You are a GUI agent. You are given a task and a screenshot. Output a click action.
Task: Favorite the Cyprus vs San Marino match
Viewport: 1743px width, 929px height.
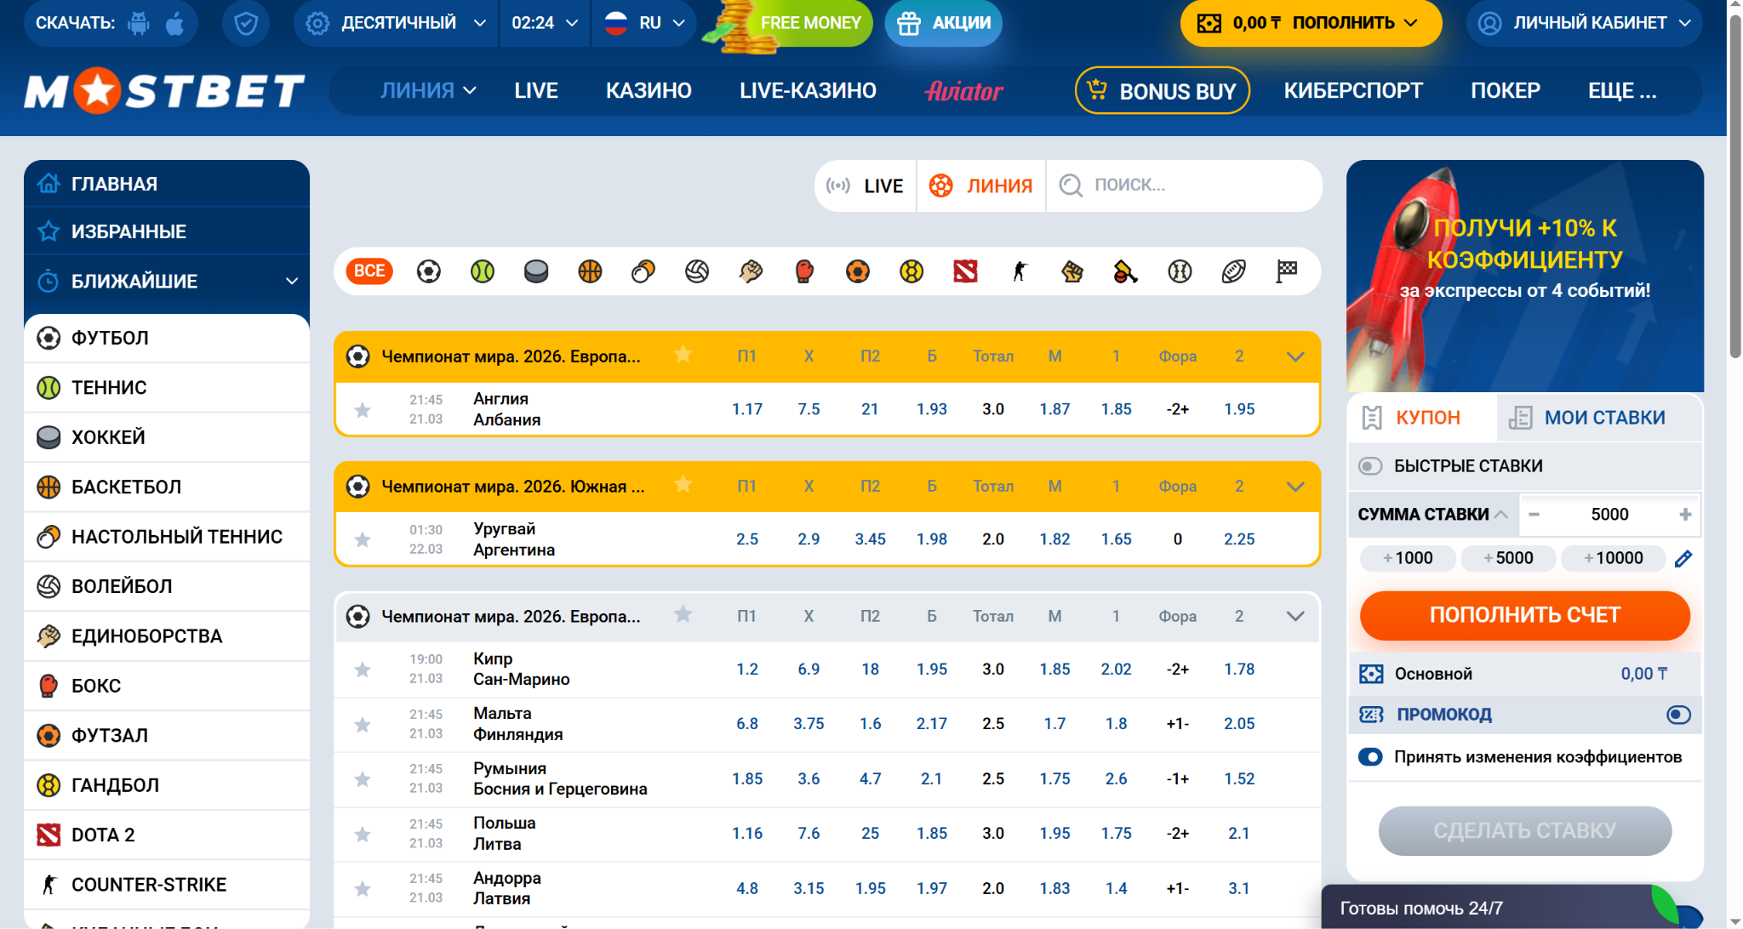tap(363, 670)
